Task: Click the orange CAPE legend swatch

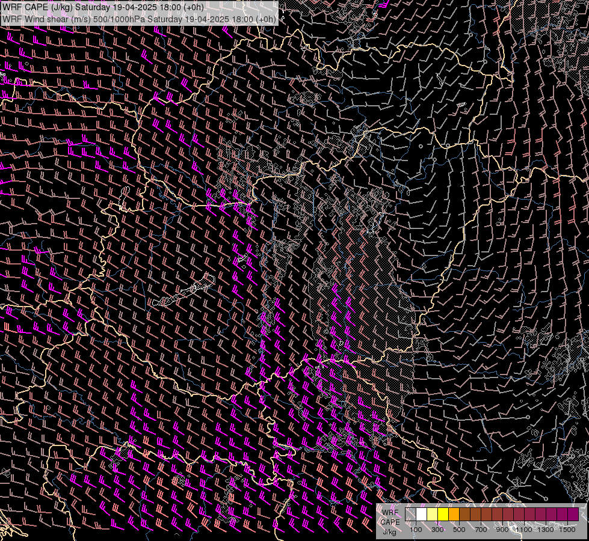Action: pos(454,515)
